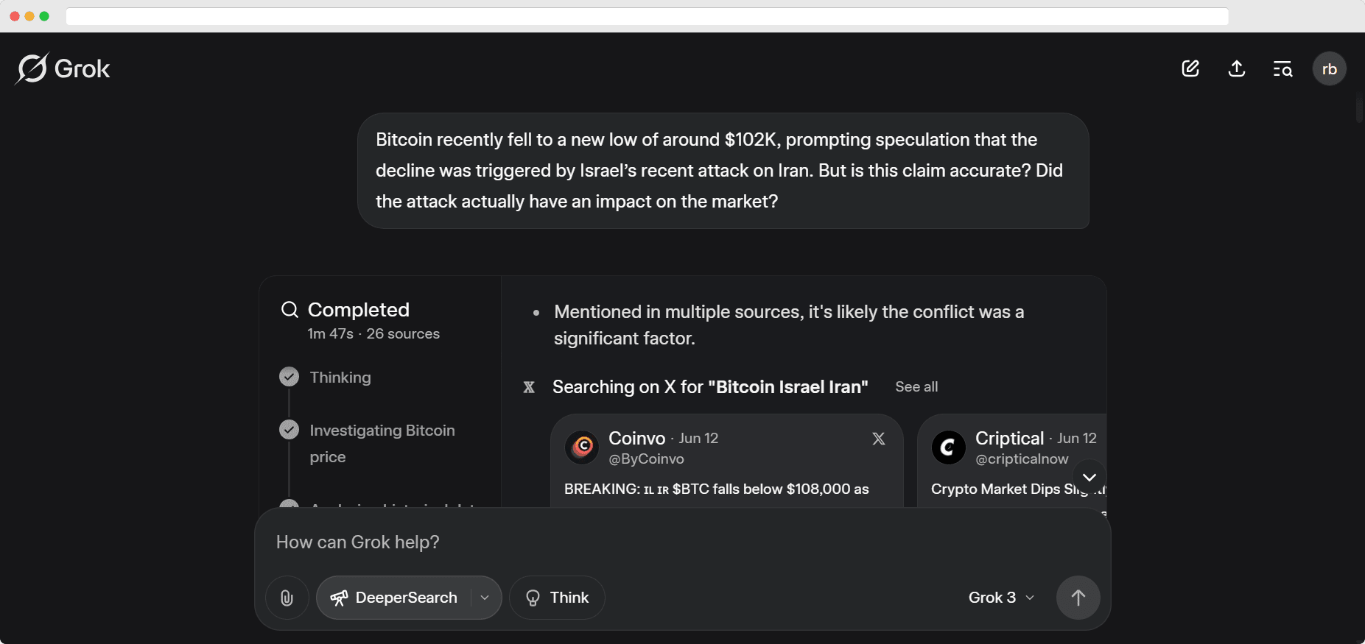1365x644 pixels.
Task: Click the browser address bar
Action: tap(647, 16)
